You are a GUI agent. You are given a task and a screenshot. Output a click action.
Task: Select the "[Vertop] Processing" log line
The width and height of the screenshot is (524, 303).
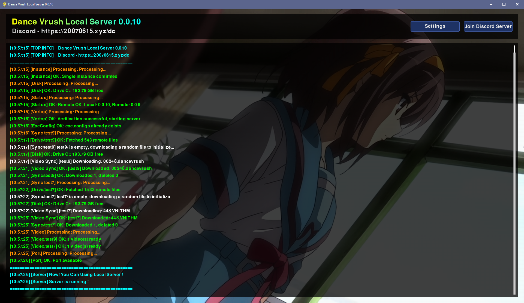pos(56,112)
